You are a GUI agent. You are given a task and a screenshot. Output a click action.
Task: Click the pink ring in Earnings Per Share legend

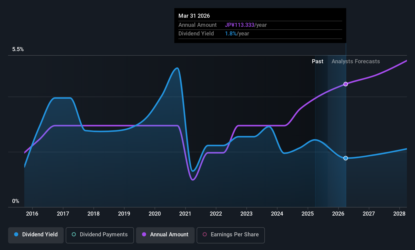coord(205,234)
